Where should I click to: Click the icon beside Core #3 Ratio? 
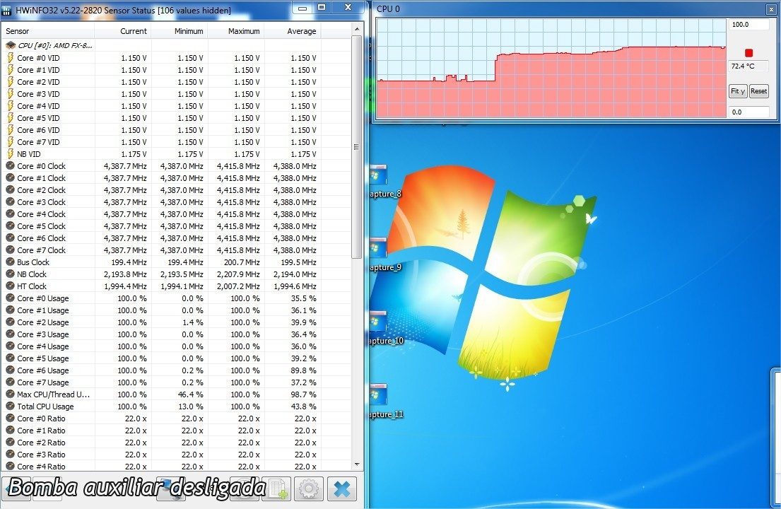pos(10,455)
